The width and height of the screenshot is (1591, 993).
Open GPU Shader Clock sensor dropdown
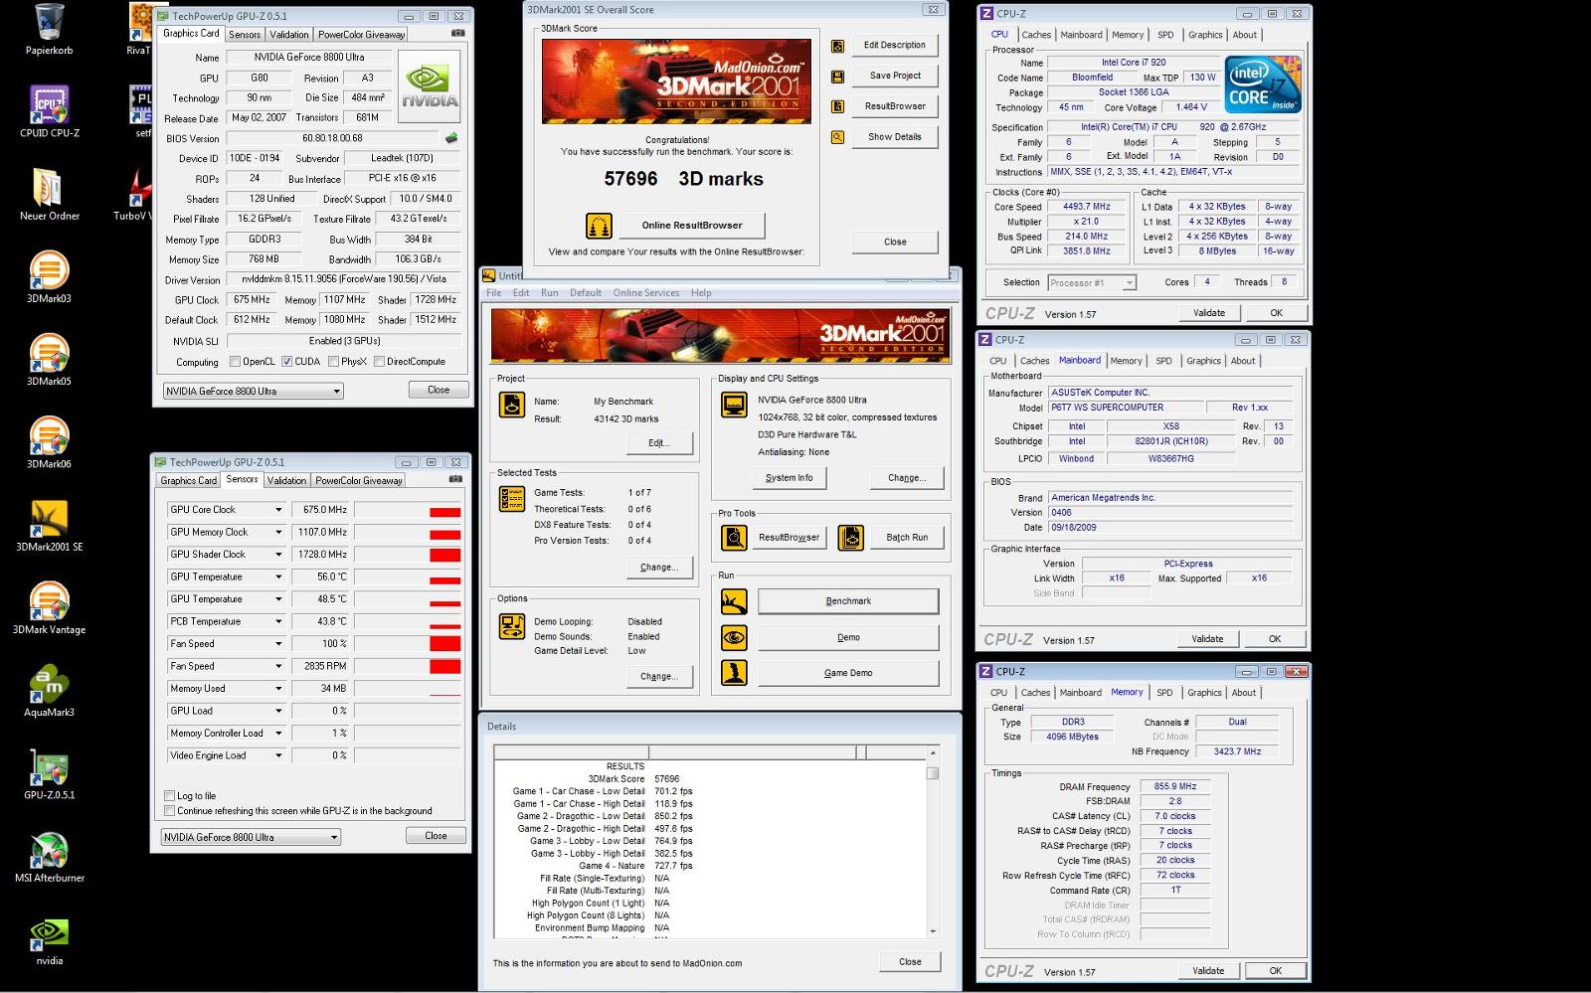tap(278, 555)
